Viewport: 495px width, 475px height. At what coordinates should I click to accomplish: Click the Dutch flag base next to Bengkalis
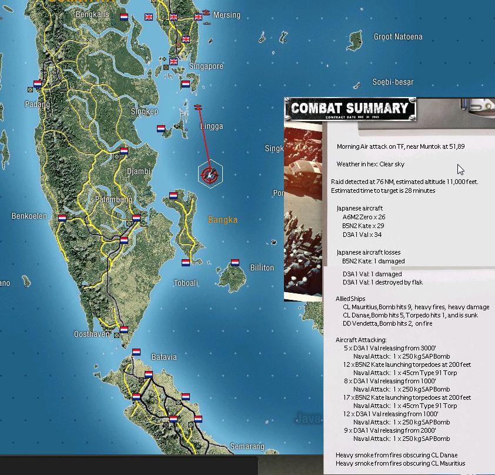pos(124,16)
